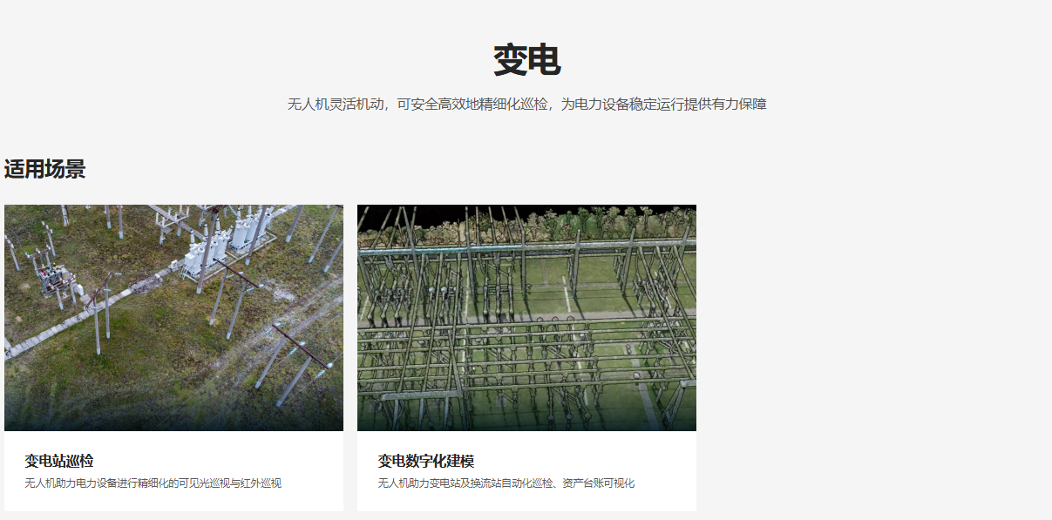Screen dimensions: 1052x520
Task: Click the 变电 page heading
Action: [x=526, y=60]
